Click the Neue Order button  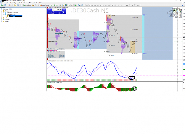click(27, 5)
